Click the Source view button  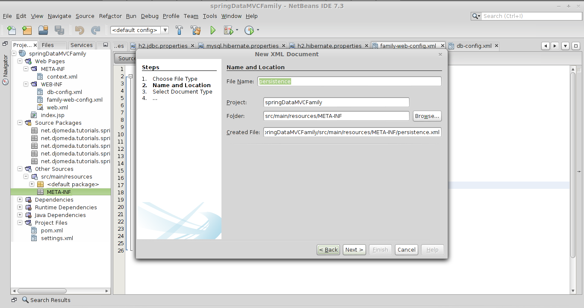pyautogui.click(x=125, y=59)
